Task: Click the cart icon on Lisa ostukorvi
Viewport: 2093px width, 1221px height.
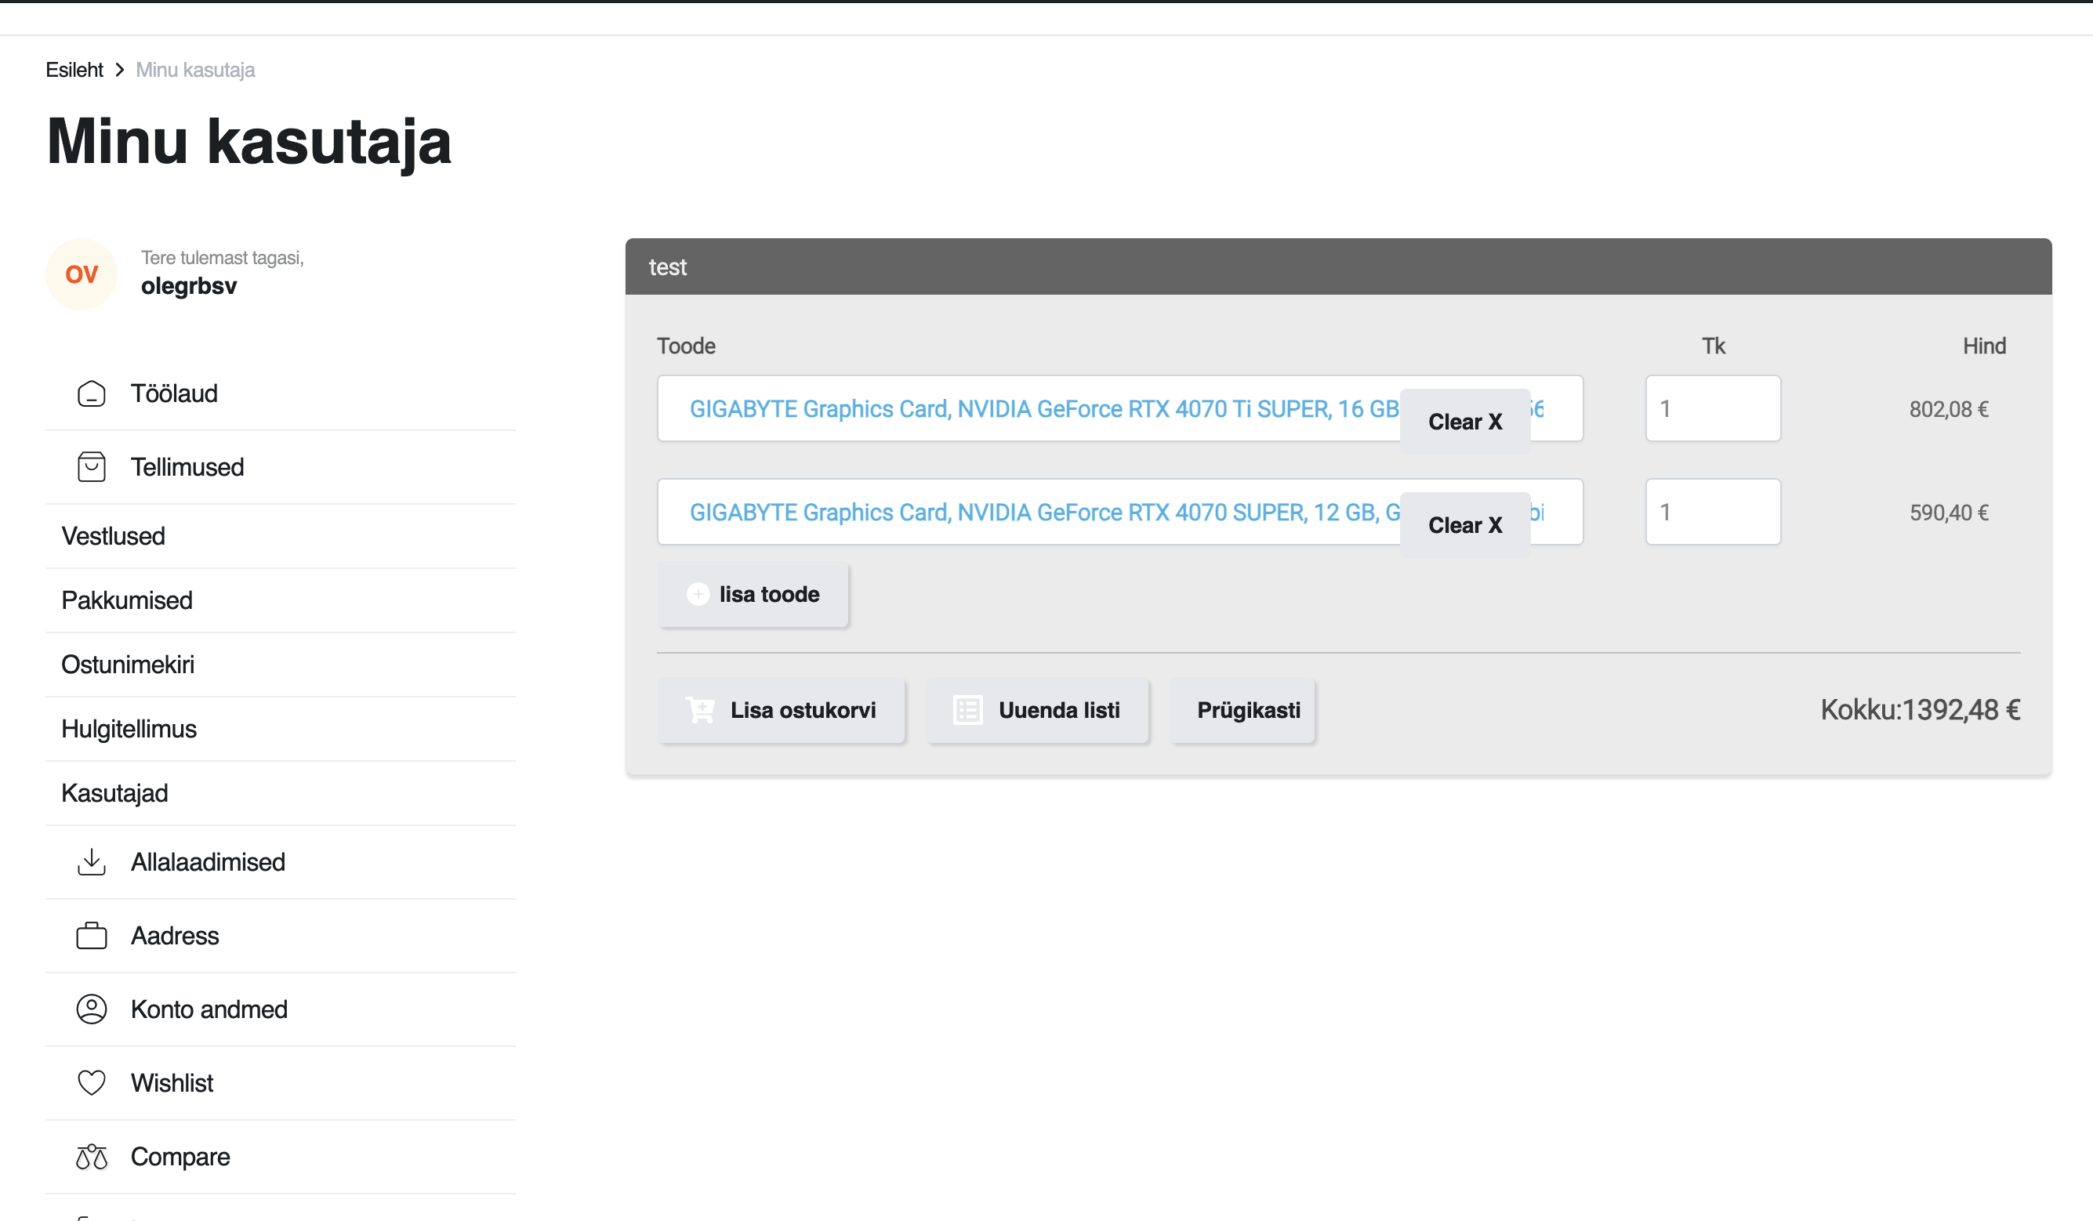Action: click(700, 710)
